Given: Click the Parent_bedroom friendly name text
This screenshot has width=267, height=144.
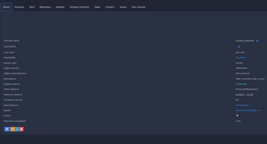Looking at the screenshot, I should coord(245,41).
